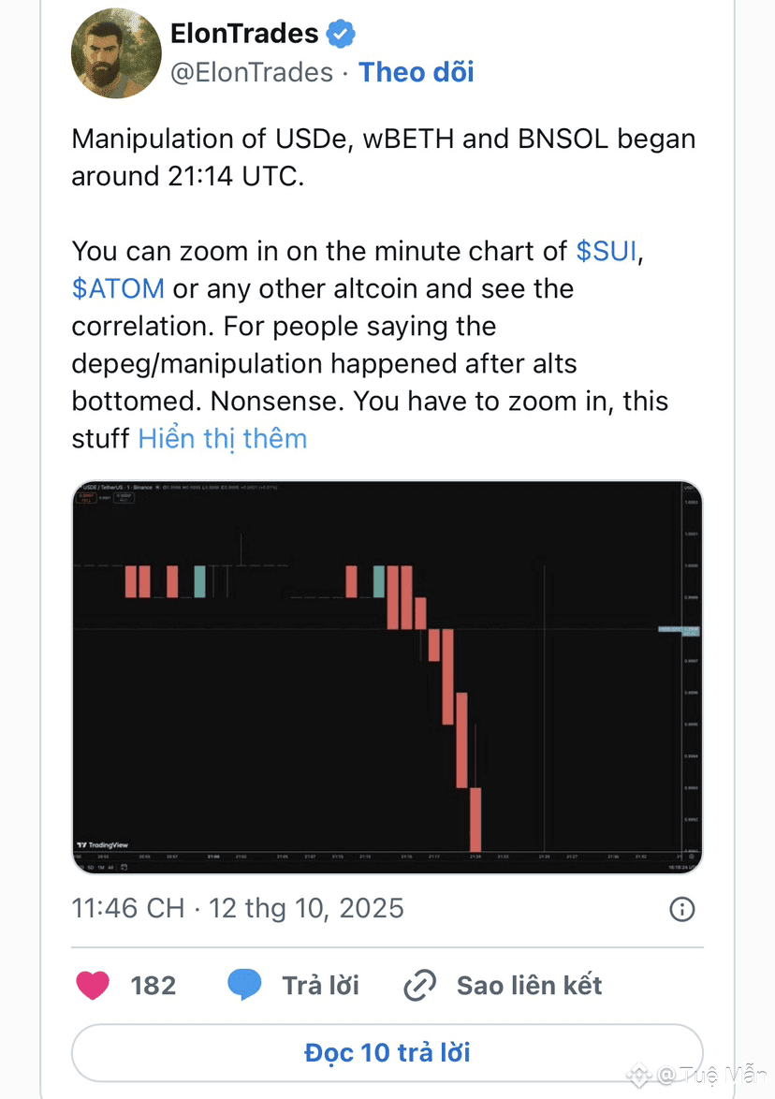Click the 182 likes count
775x1099 pixels.
click(x=154, y=985)
